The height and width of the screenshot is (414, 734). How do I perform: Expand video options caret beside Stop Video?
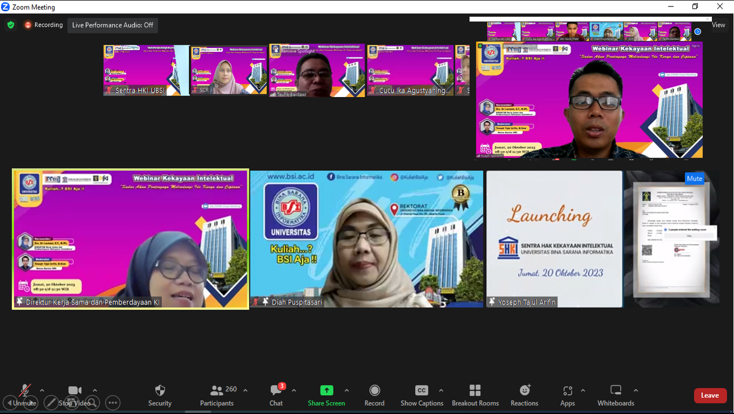point(95,390)
